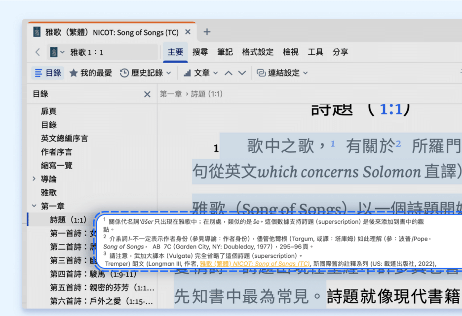Open footnote 1 after 歌中之歌
Image resolution: width=462 pixels, height=316 pixels.
coord(333,143)
